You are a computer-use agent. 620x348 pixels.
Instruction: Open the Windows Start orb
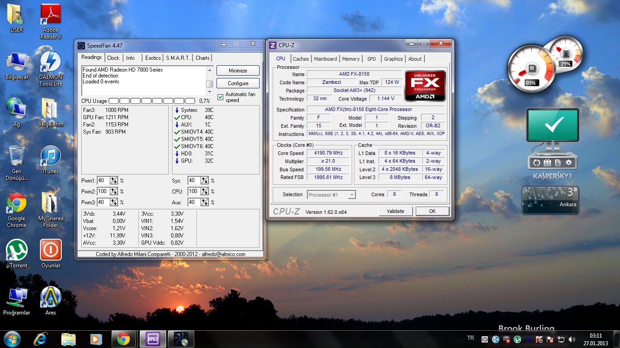pyautogui.click(x=12, y=339)
